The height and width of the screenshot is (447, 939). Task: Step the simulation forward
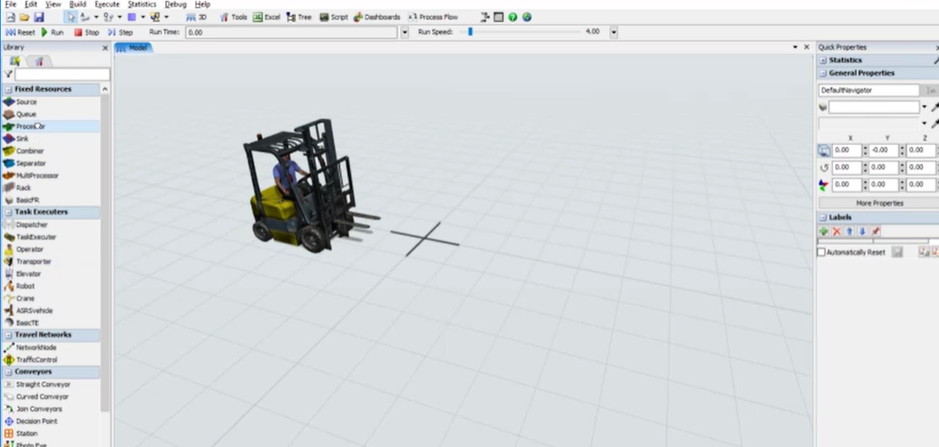(121, 32)
